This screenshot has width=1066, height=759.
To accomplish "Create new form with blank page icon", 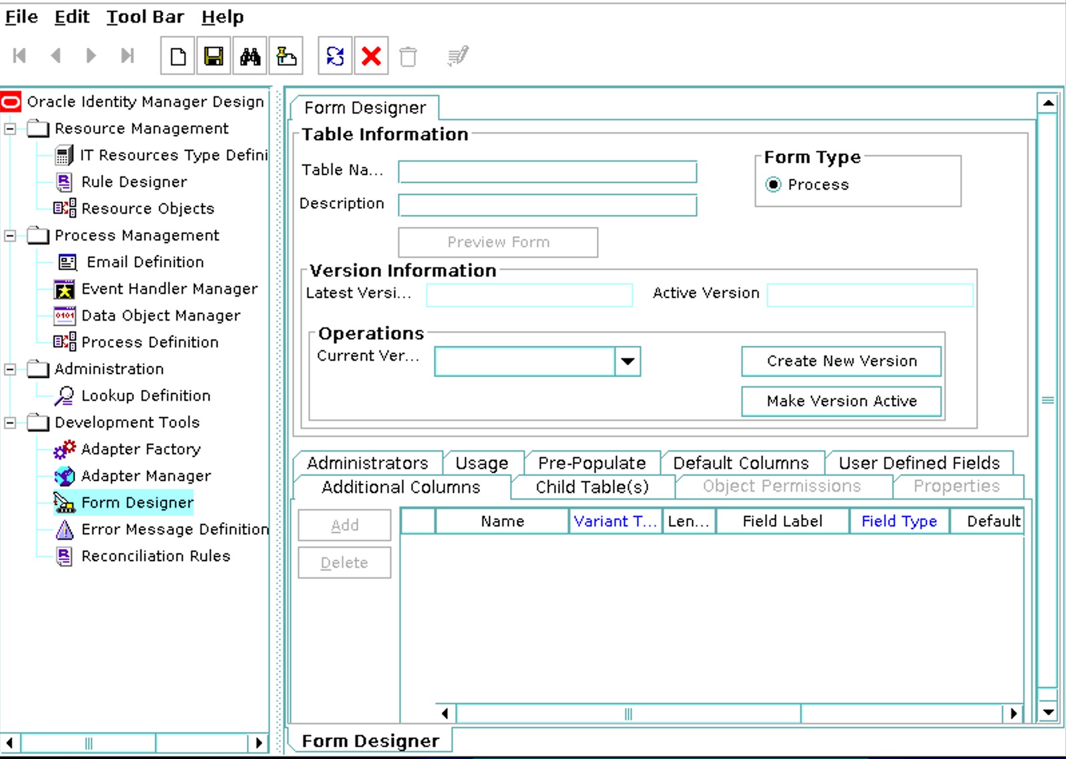I will point(178,55).
